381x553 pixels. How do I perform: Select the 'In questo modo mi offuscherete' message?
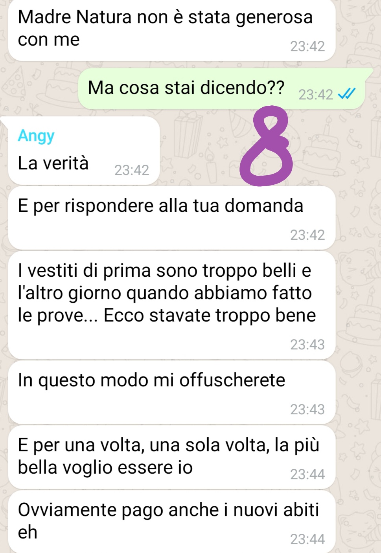point(172,392)
